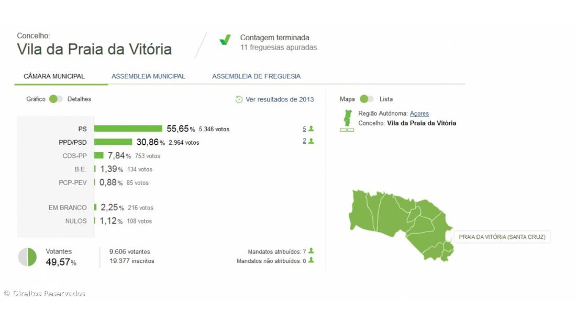Open the PS 5 mandates link

pyautogui.click(x=304, y=129)
